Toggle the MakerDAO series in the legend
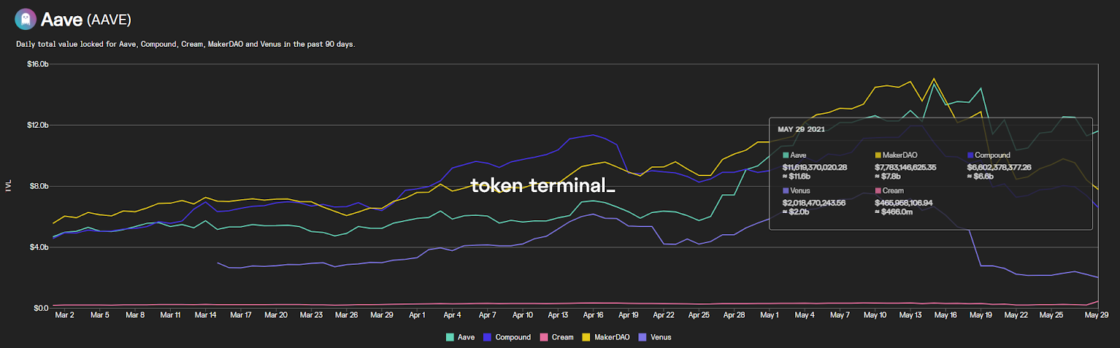 [606, 337]
